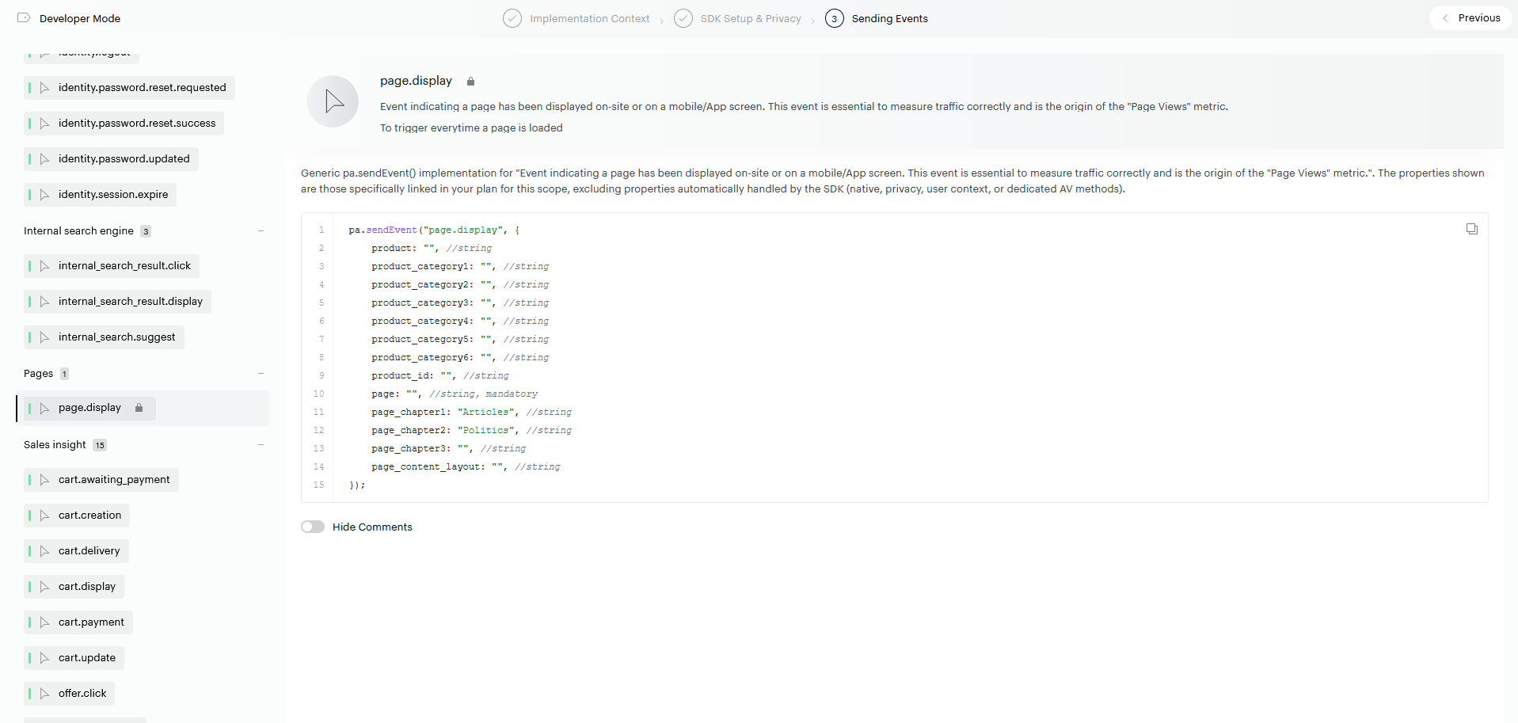This screenshot has width=1518, height=723.
Task: Select the Sending Events step
Action: pyautogui.click(x=888, y=18)
